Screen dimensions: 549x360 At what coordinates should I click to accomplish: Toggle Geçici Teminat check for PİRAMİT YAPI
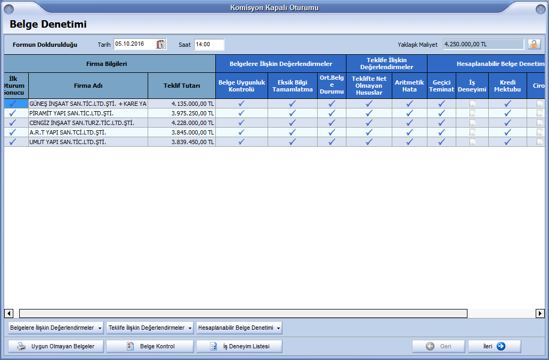(x=441, y=113)
